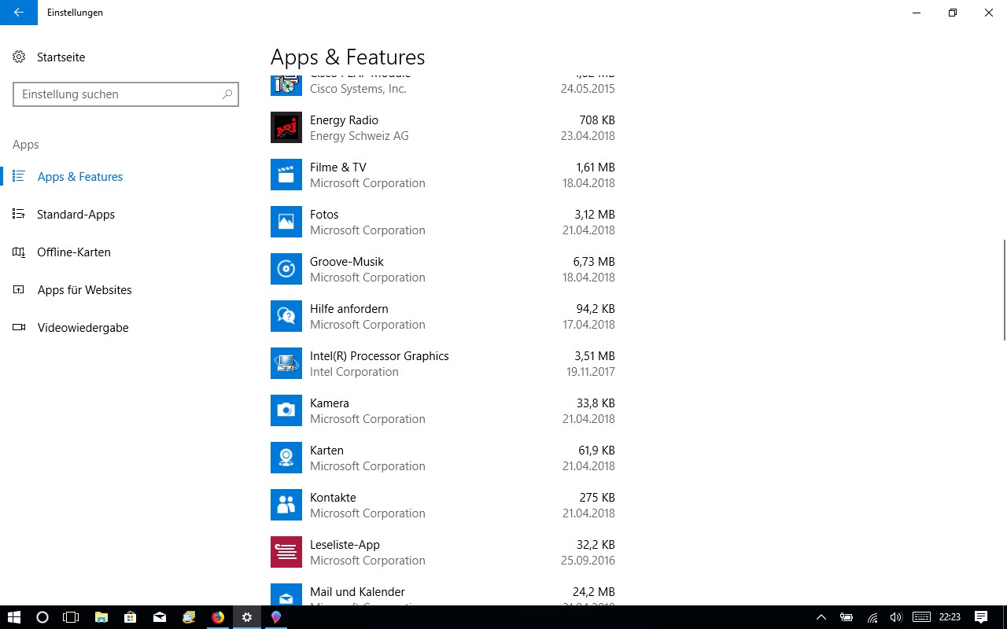
Task: Click the magnifier icon in search box
Action: click(x=227, y=94)
